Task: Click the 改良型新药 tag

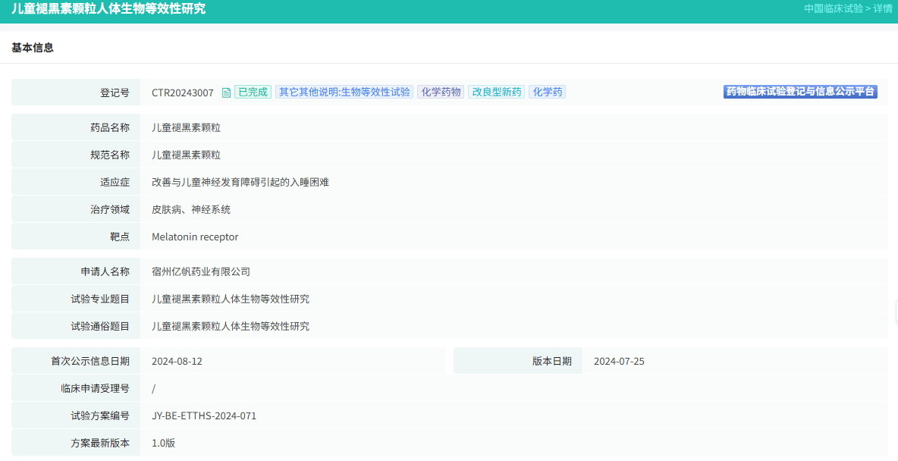Action: point(495,91)
